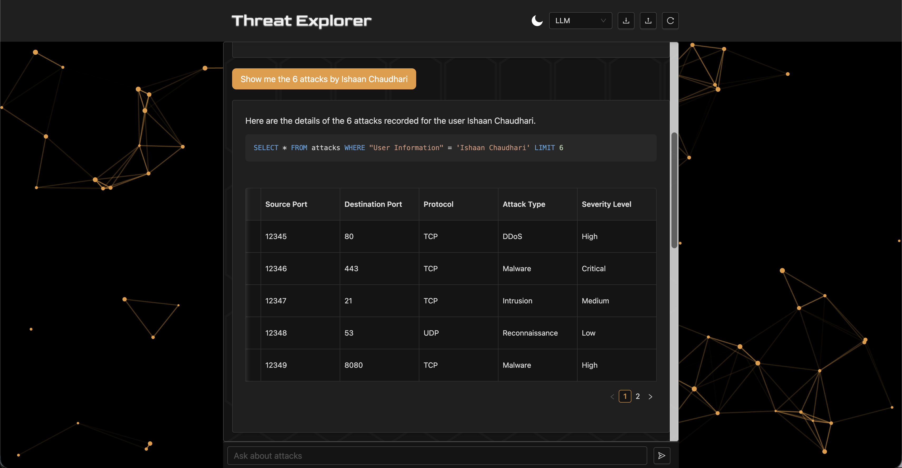Toggle dark mode with the moon icon

[x=537, y=20]
